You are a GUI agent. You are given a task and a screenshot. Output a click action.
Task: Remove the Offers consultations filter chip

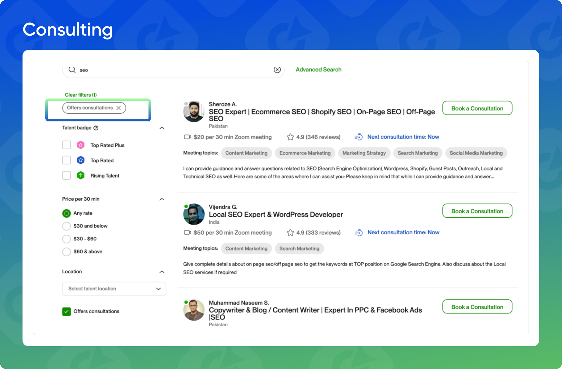119,108
